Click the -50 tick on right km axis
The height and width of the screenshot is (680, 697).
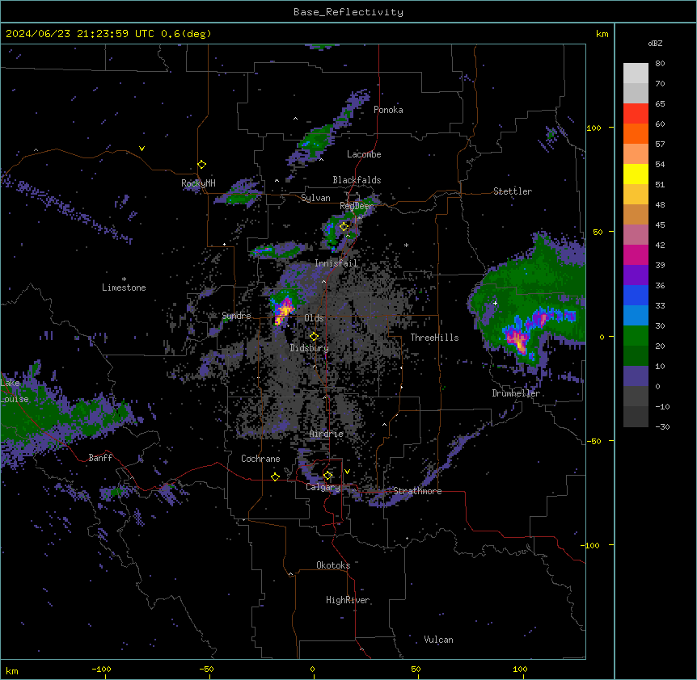pyautogui.click(x=594, y=441)
